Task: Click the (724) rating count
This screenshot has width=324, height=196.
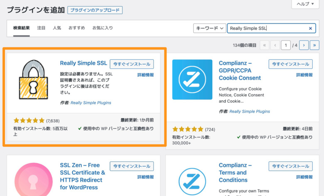Action: click(x=210, y=129)
